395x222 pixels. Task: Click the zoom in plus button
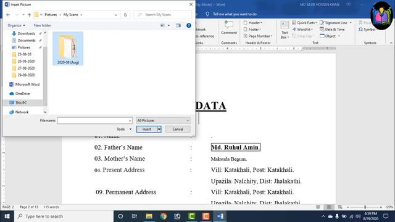381,207
